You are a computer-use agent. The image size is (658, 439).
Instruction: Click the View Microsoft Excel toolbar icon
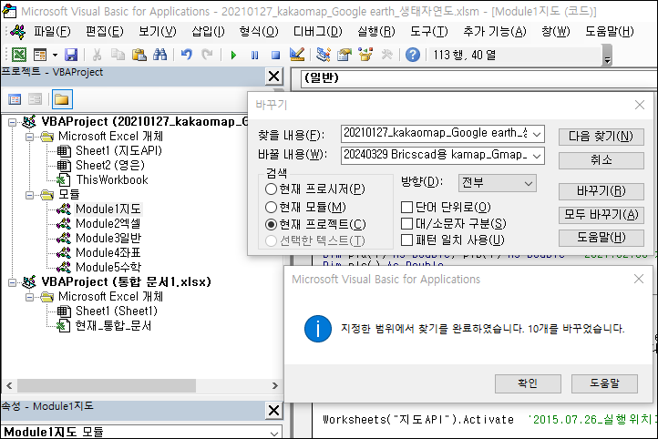tap(19, 55)
